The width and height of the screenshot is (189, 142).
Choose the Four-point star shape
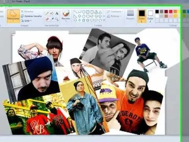click(x=79, y=21)
